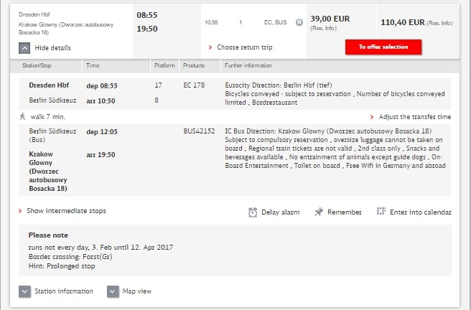Click the Enter into calendar icon
Screen dimensions: 471x310
coord(381,212)
